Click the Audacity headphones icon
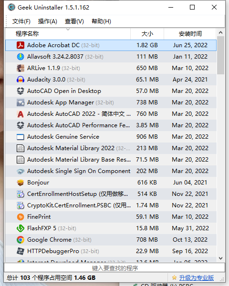 click(21, 80)
